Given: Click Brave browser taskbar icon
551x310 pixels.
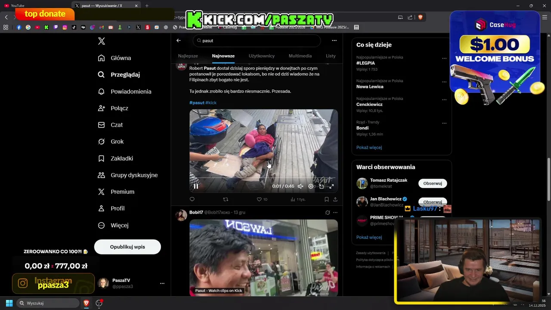Looking at the screenshot, I should 86,303.
